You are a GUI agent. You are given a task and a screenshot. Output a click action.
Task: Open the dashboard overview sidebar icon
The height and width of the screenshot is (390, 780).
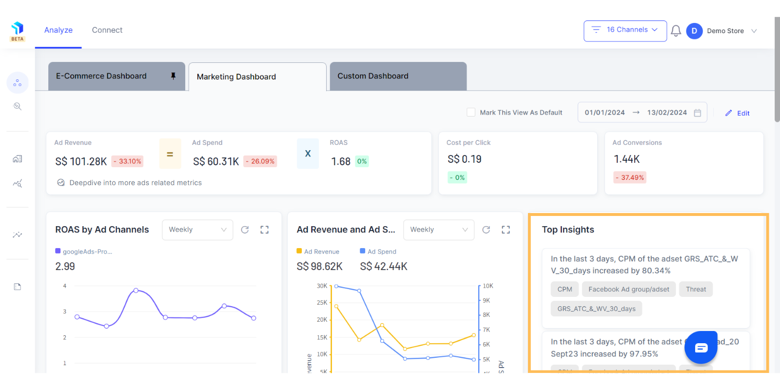click(18, 83)
